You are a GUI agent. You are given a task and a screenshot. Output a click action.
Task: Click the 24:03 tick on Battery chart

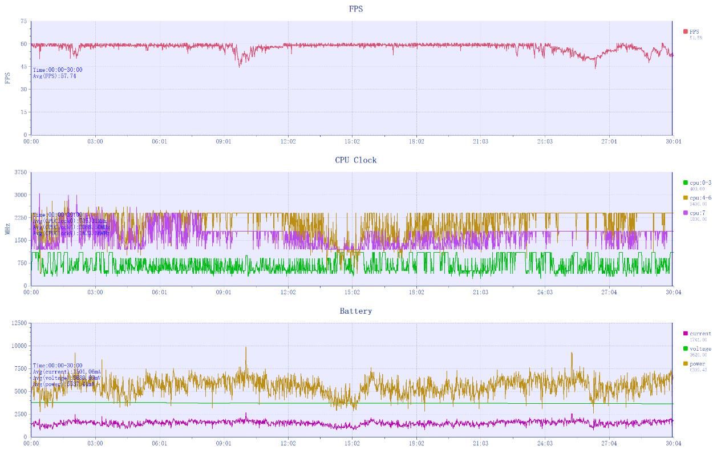click(x=545, y=443)
